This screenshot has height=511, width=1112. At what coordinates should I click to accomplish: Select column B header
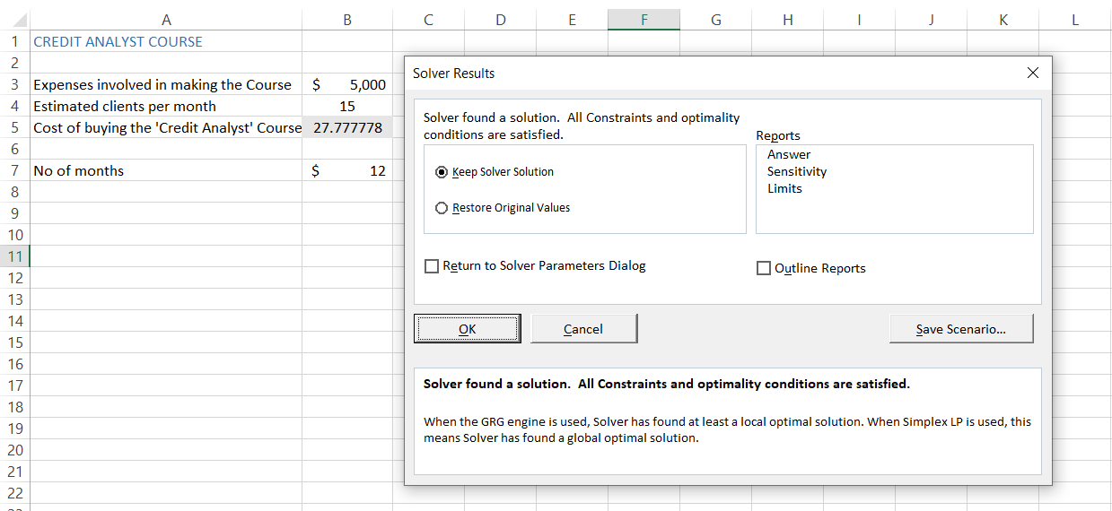347,20
